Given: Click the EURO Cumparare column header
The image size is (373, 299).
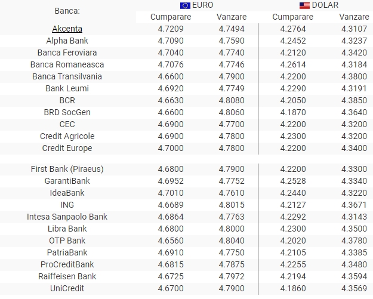Looking at the screenshot, I should pyautogui.click(x=171, y=17).
